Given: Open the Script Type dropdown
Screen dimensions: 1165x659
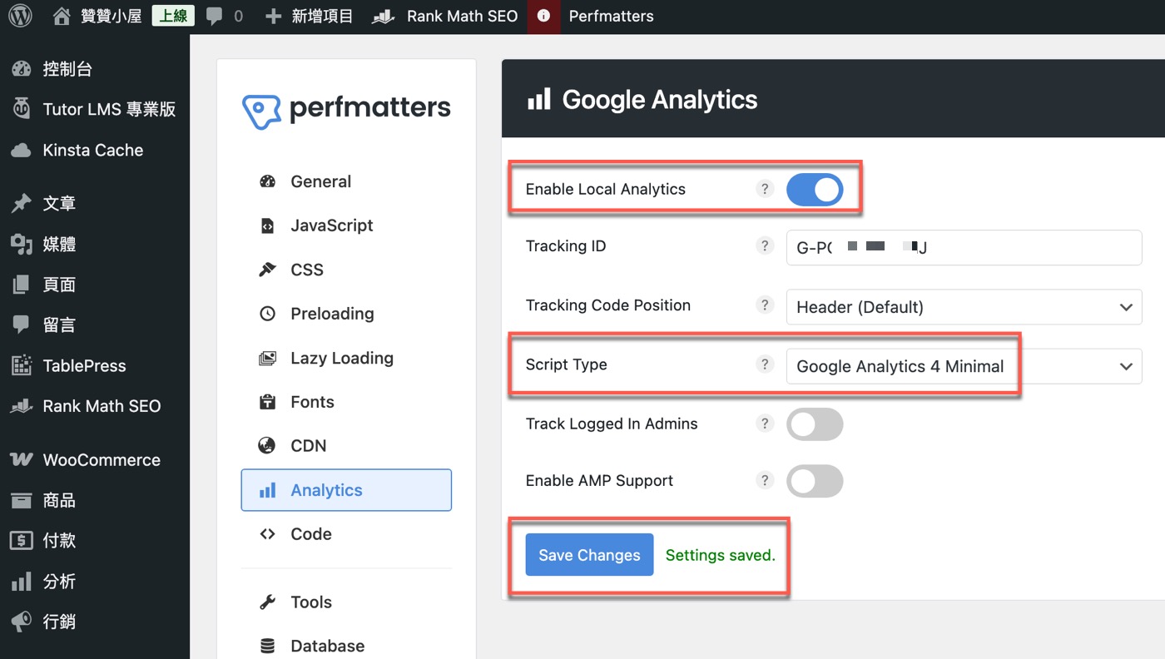Looking at the screenshot, I should point(964,366).
